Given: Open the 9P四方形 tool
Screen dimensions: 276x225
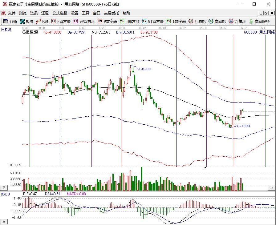Looking at the screenshot, I should [x=84, y=21].
